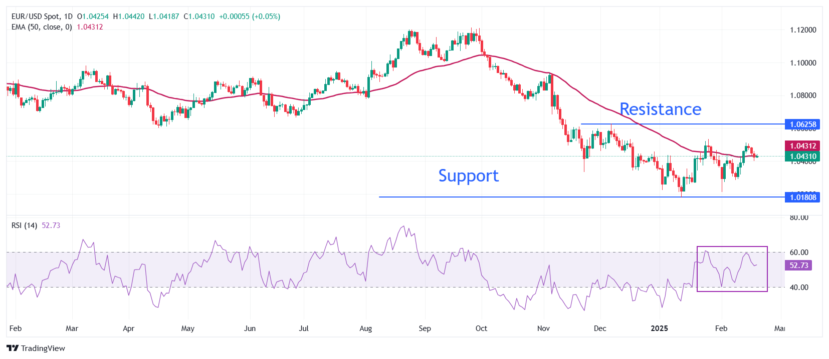Select the EUR/USD Spot symbol title
Screen dimensions: 829x359
[42, 16]
